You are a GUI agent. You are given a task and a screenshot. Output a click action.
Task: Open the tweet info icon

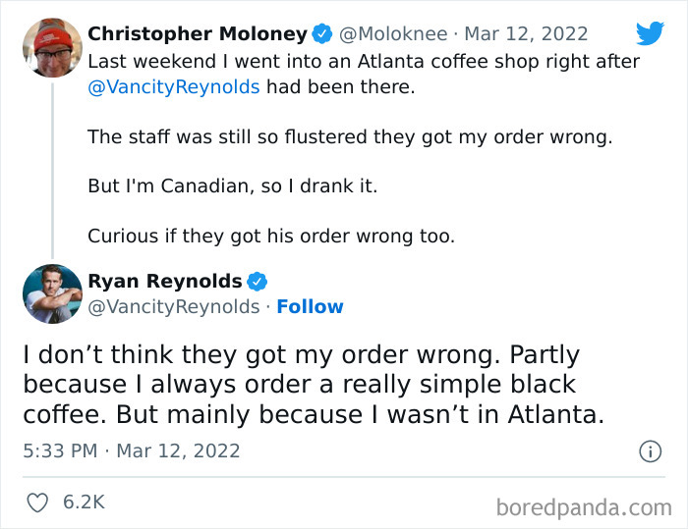[x=650, y=451]
